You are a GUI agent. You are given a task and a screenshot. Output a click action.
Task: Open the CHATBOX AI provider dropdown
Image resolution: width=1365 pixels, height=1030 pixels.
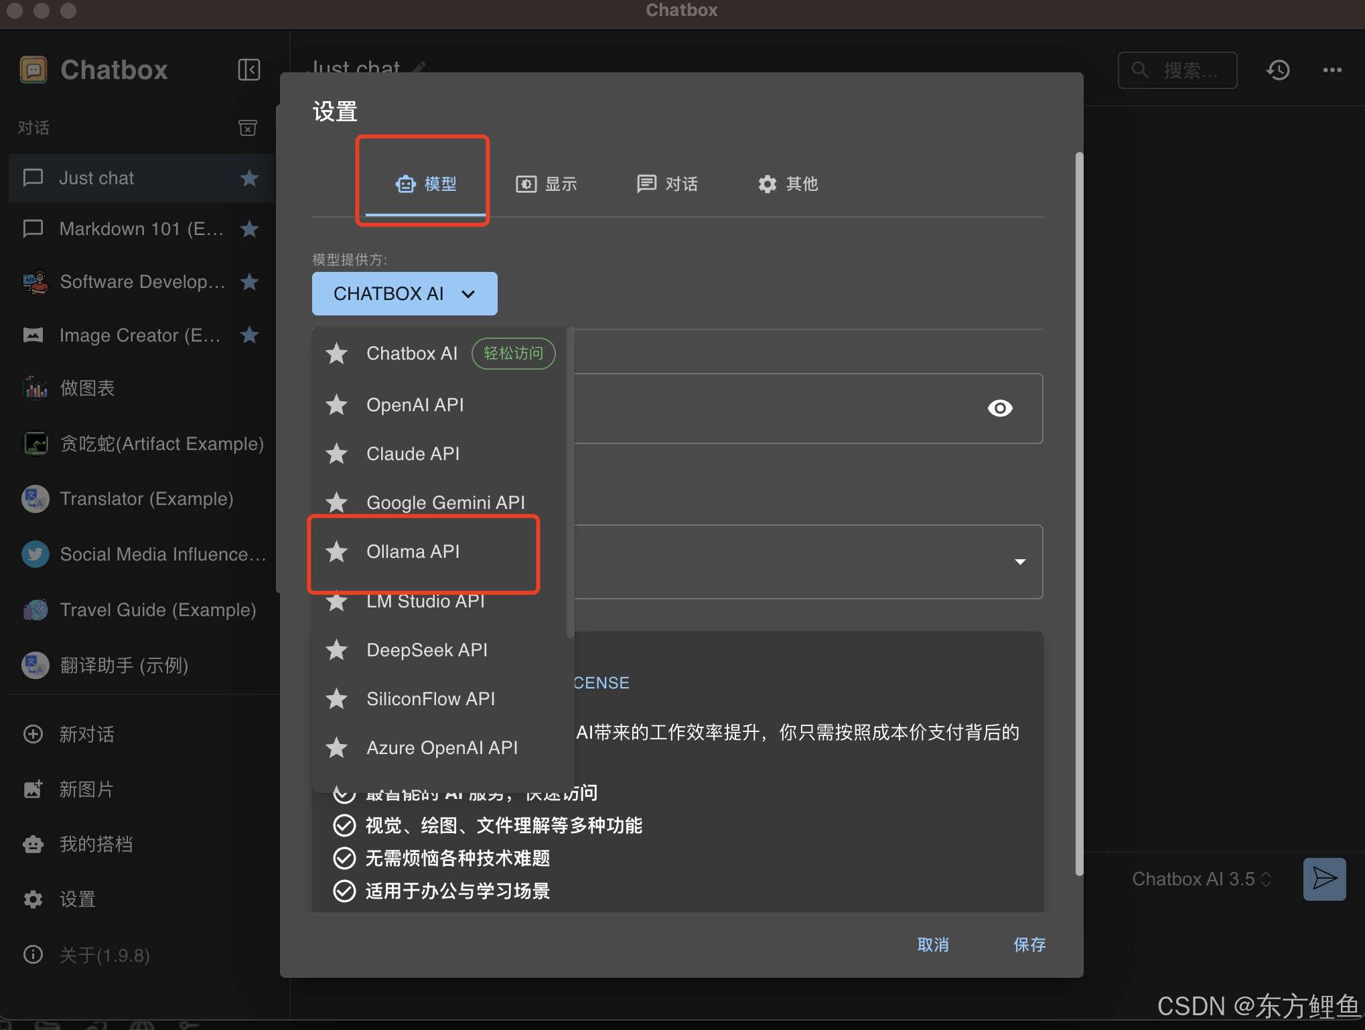404,293
